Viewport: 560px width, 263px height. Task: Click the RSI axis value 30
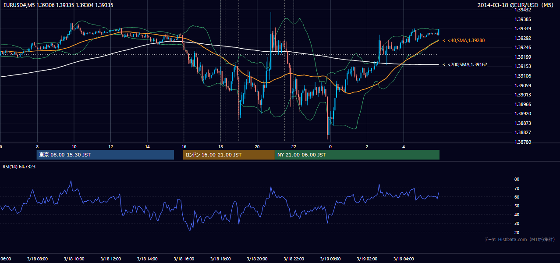[x=517, y=224]
